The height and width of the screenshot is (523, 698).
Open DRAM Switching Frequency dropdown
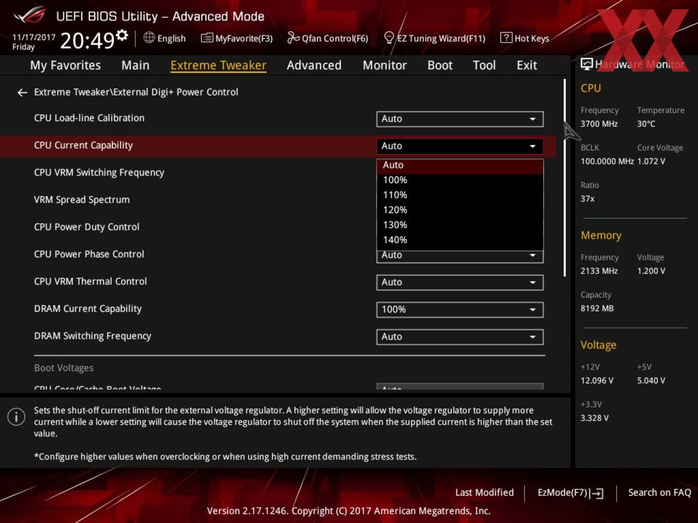pos(460,337)
